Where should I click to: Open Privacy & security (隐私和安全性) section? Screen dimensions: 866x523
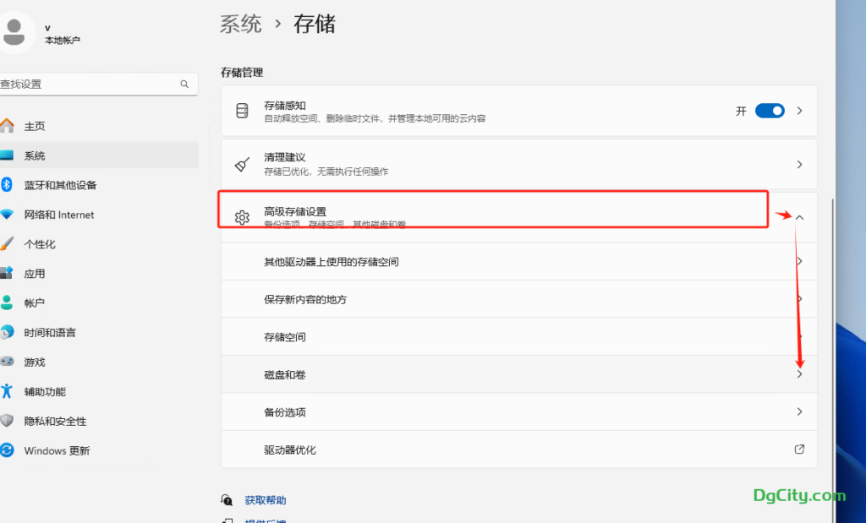point(55,421)
